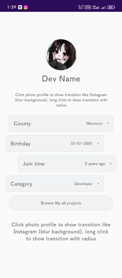Tap the 4G signal strength icon
Image resolution: width=122 pixels, height=278 pixels.
[x=96, y=7]
